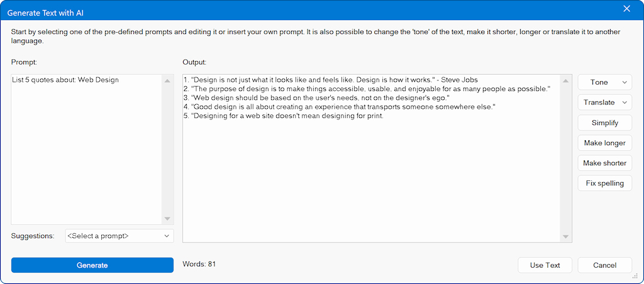644x284 pixels.
Task: Click the Prompt box scroll-down arrow
Action: click(167, 219)
